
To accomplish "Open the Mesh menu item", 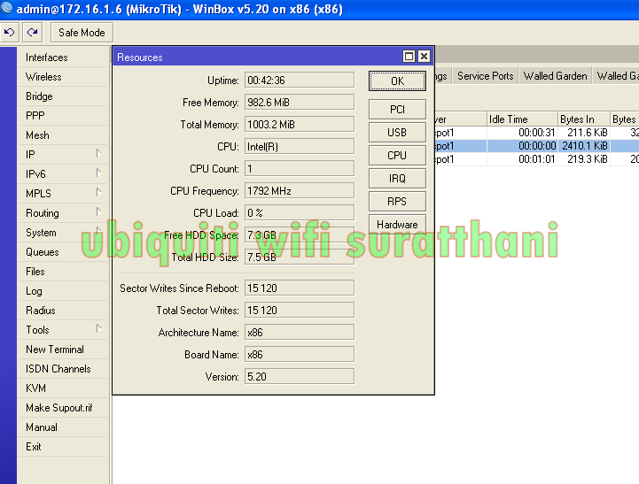I will (63, 135).
